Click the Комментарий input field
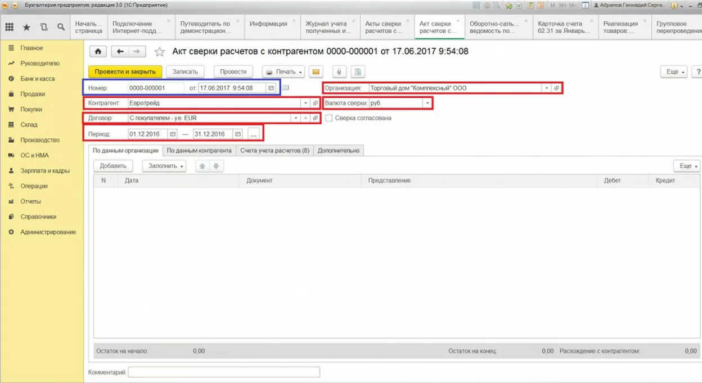This screenshot has width=702, height=383. click(x=224, y=372)
